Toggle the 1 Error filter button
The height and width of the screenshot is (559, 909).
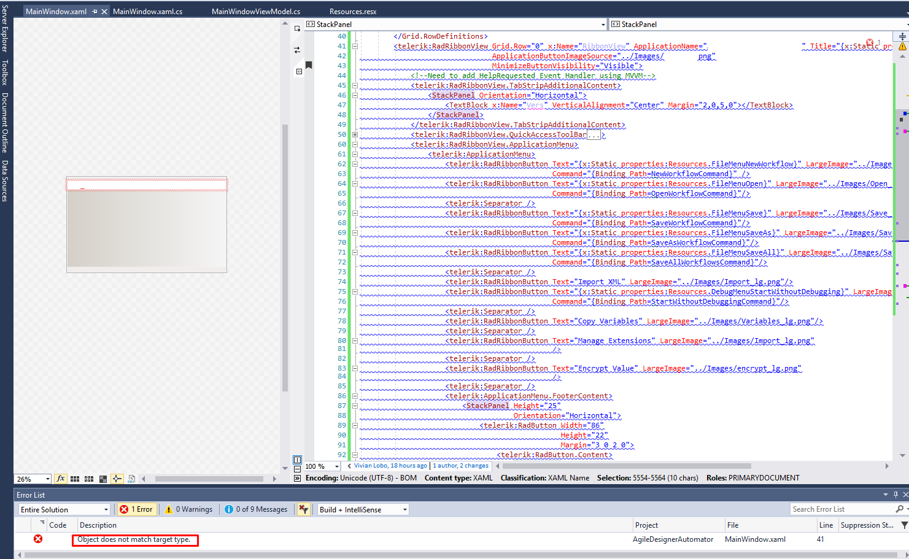[x=136, y=509]
